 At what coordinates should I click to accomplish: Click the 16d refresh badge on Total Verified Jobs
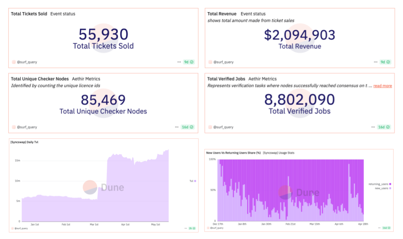tap(384, 127)
